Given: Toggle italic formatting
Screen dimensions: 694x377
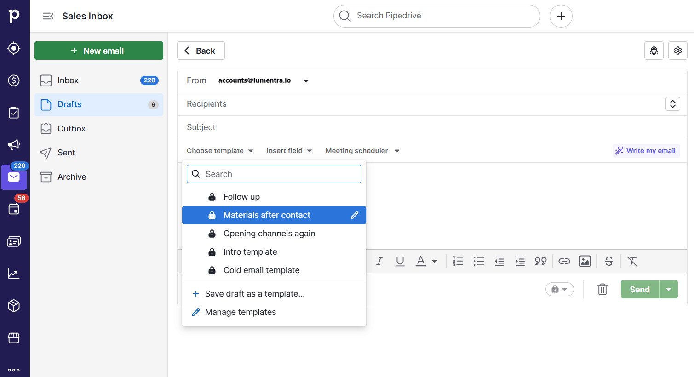Looking at the screenshot, I should click(x=379, y=261).
